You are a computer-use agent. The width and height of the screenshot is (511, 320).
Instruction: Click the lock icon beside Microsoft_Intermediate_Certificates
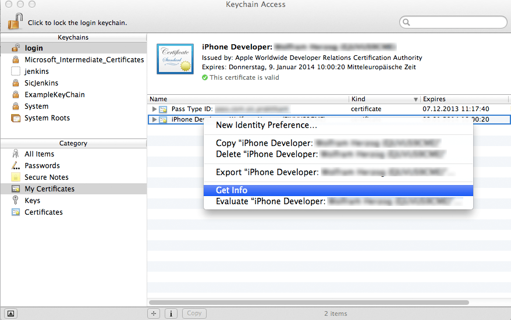16,59
